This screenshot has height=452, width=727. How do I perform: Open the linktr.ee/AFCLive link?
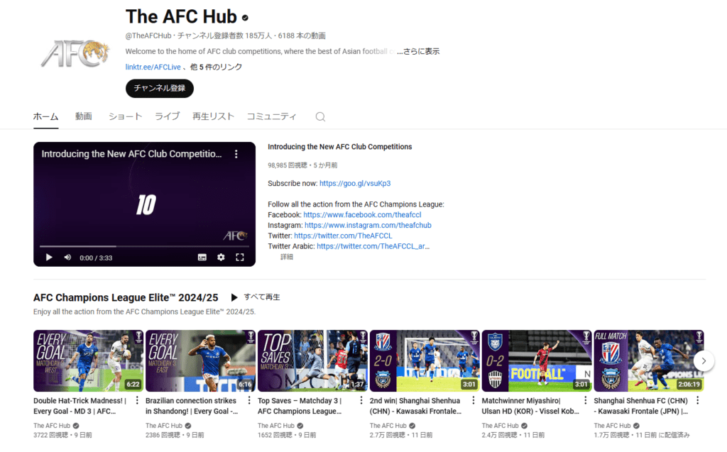153,67
